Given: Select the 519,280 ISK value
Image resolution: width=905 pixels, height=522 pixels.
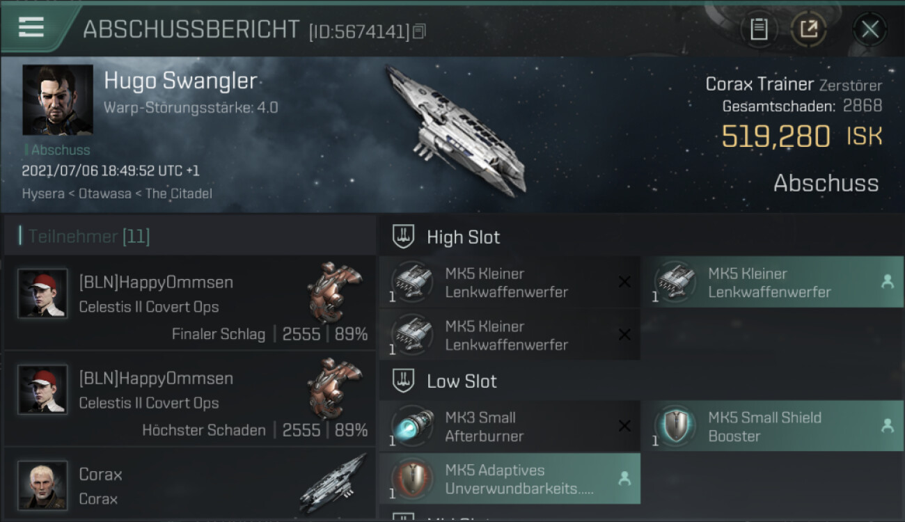Looking at the screenshot, I should tap(802, 136).
